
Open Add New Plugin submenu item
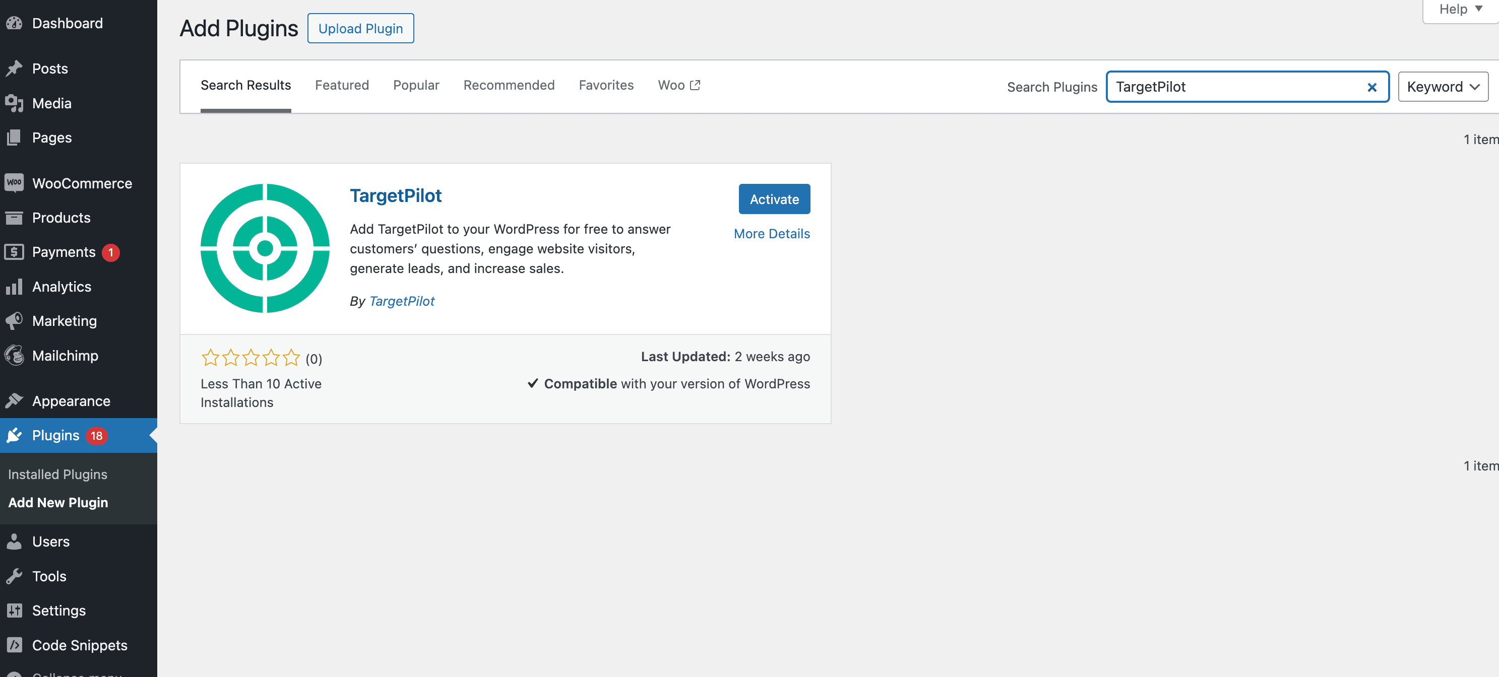[x=58, y=503]
